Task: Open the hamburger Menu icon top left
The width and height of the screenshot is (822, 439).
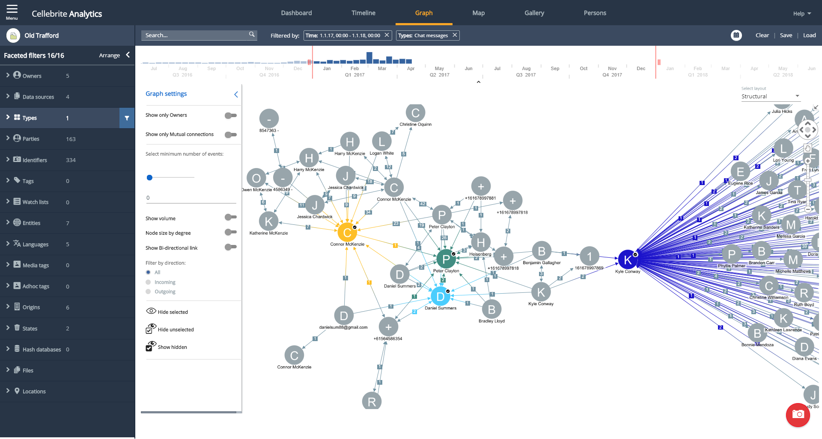Action: pyautogui.click(x=11, y=9)
